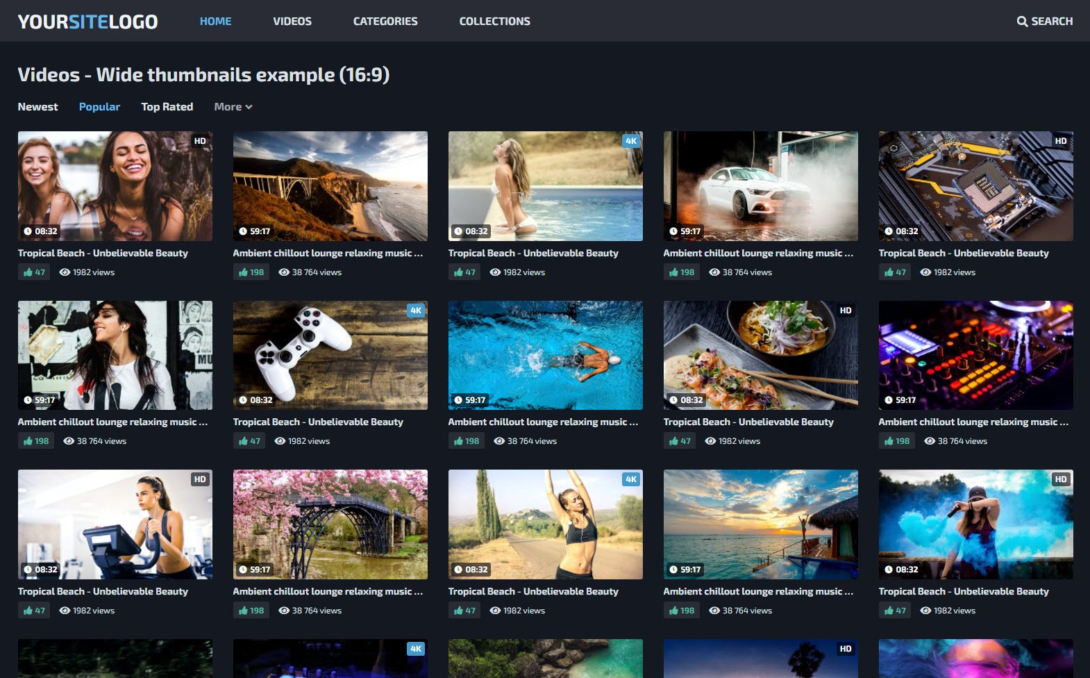Viewport: 1090px width, 678px height.
Task: Click 4K badge on the game controller thumbnail
Action: (415, 311)
